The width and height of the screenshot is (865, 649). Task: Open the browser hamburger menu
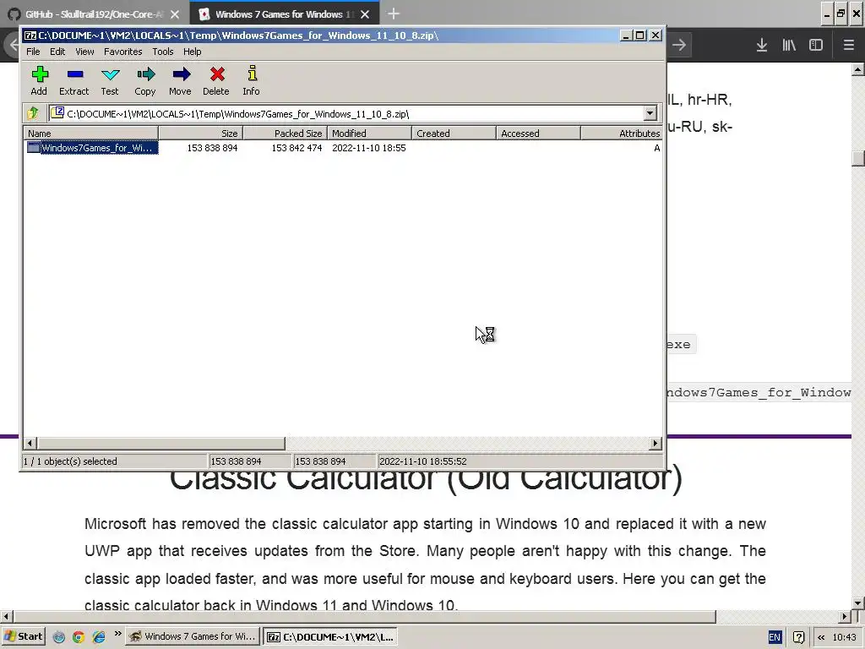(x=848, y=45)
